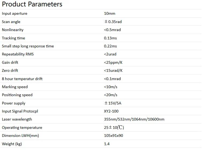Click the Product Parameters heading
This screenshot has height=150, width=203.
32,4
